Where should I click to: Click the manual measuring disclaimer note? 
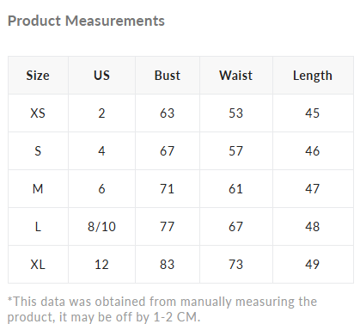click(x=162, y=309)
